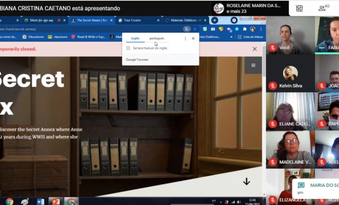The height and width of the screenshot is (205, 339).
Task: Click the grid layout off icon
Action: coord(299,8)
